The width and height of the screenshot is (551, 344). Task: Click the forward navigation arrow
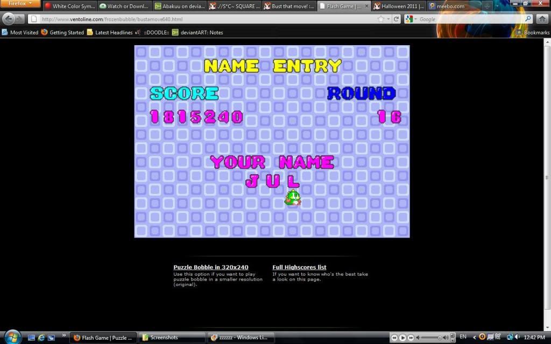[x=20, y=19]
